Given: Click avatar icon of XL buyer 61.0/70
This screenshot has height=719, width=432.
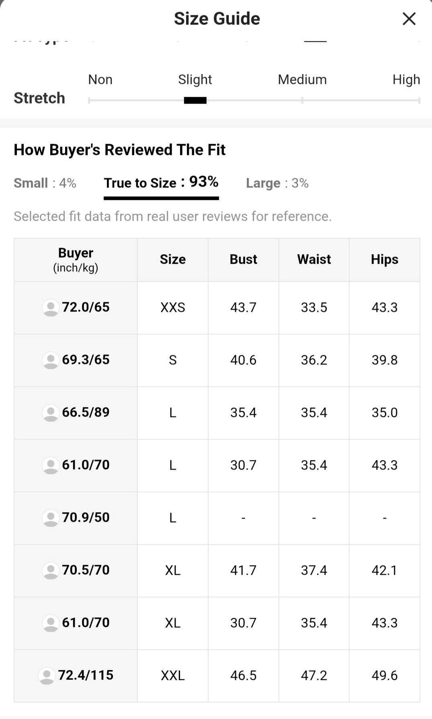Looking at the screenshot, I should (51, 623).
